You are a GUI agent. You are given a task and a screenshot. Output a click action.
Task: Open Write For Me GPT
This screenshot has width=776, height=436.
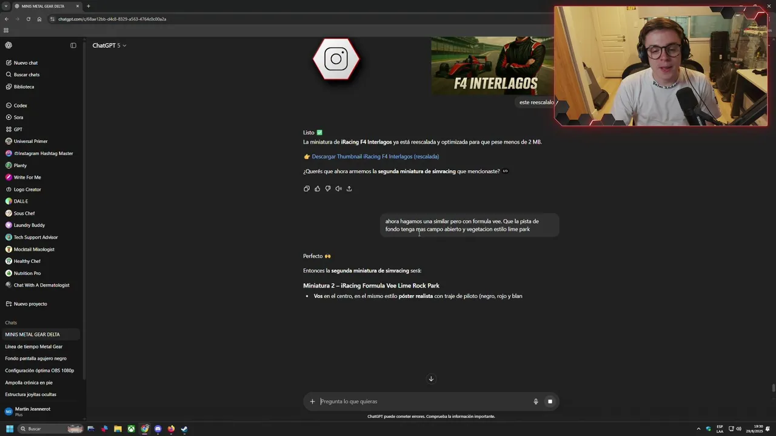click(27, 177)
